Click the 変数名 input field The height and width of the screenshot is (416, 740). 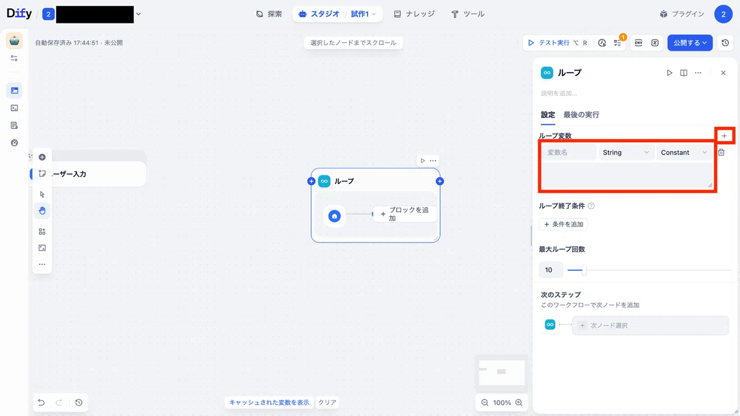coord(569,152)
